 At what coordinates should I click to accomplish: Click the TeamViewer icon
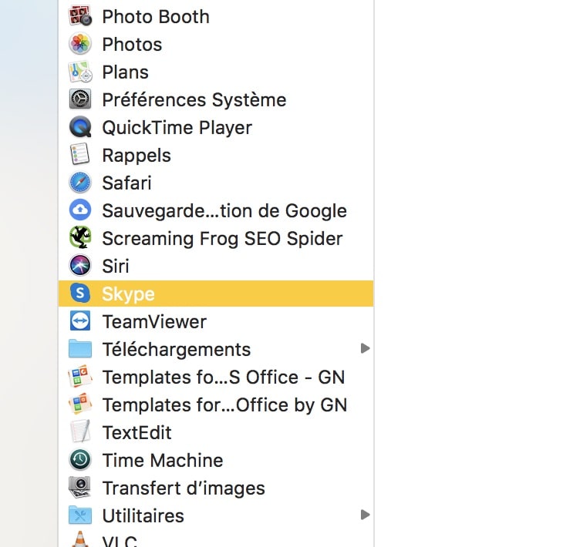click(x=80, y=321)
